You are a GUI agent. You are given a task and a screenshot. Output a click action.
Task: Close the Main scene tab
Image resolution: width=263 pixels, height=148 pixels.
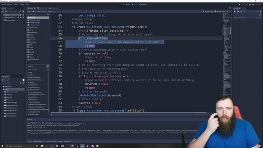tap(35, 8)
